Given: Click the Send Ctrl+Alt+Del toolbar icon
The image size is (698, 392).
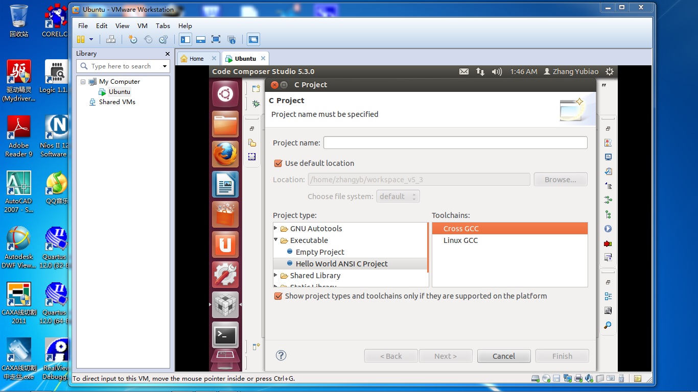Looking at the screenshot, I should coord(111,39).
